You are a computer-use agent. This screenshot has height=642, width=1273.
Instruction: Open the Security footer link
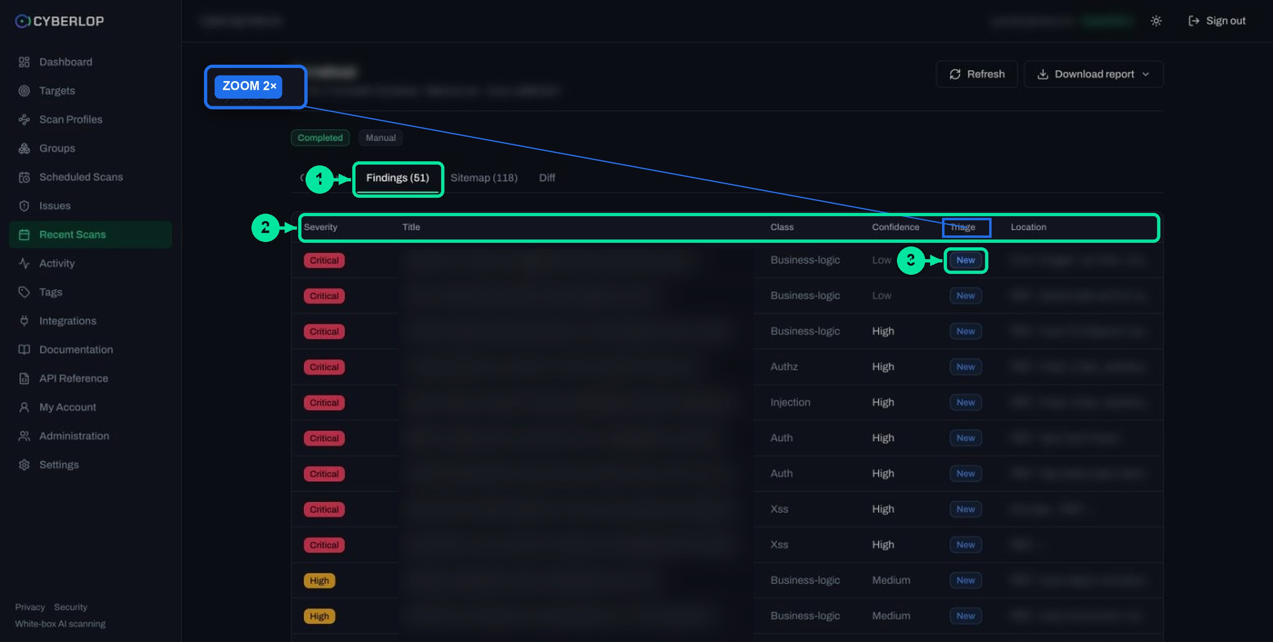point(70,607)
